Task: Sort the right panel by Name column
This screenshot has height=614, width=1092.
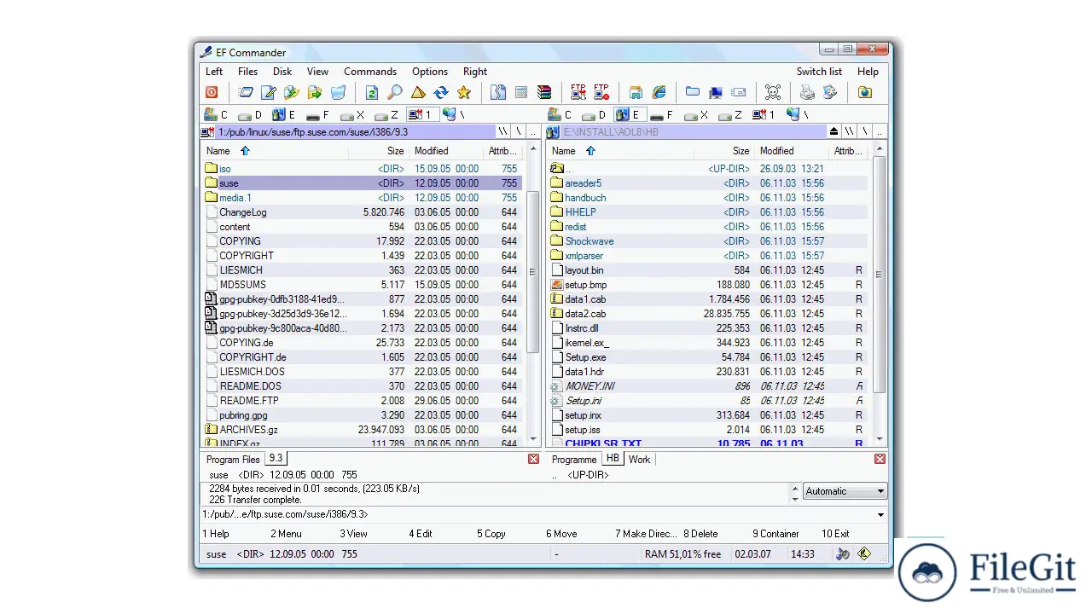Action: click(619, 151)
